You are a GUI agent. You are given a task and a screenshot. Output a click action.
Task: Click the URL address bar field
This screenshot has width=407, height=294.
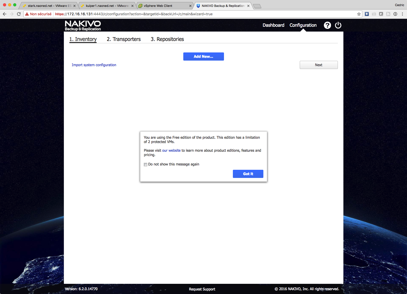click(203, 14)
